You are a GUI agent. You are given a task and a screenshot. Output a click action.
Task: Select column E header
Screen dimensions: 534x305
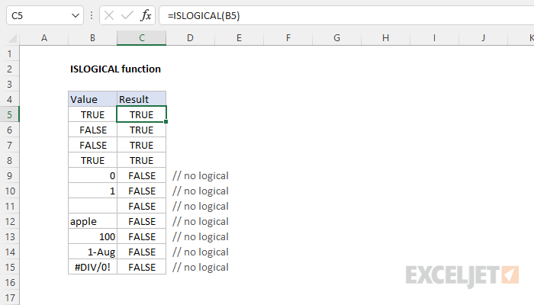point(239,38)
